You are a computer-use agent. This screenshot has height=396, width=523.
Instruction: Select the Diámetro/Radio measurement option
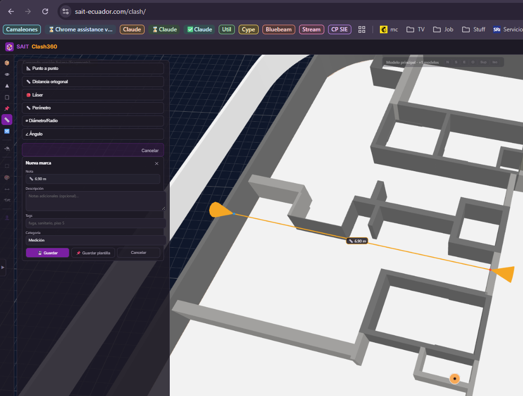click(x=93, y=121)
